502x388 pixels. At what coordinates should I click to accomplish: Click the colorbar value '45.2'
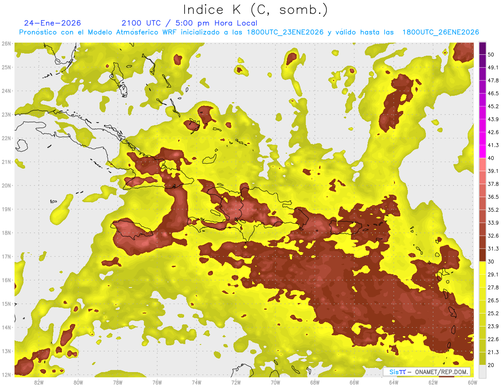click(493, 106)
